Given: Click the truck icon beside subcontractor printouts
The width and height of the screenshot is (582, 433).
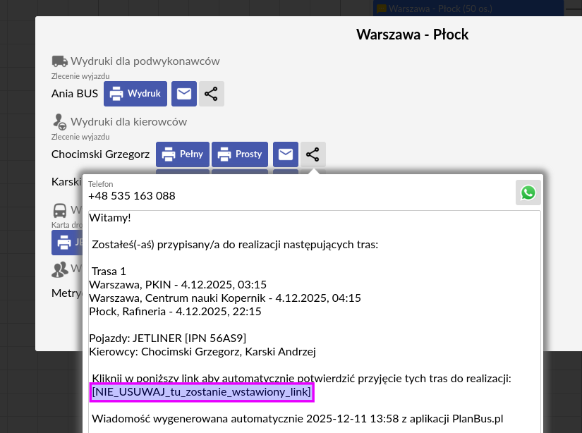Looking at the screenshot, I should 60,61.
